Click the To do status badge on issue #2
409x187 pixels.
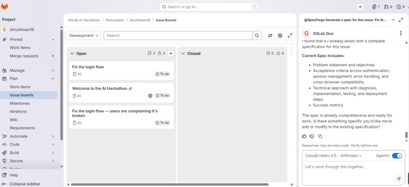(x=162, y=74)
